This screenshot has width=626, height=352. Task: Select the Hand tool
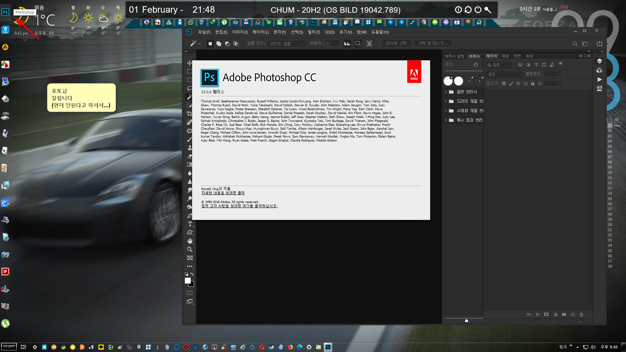coord(190,241)
